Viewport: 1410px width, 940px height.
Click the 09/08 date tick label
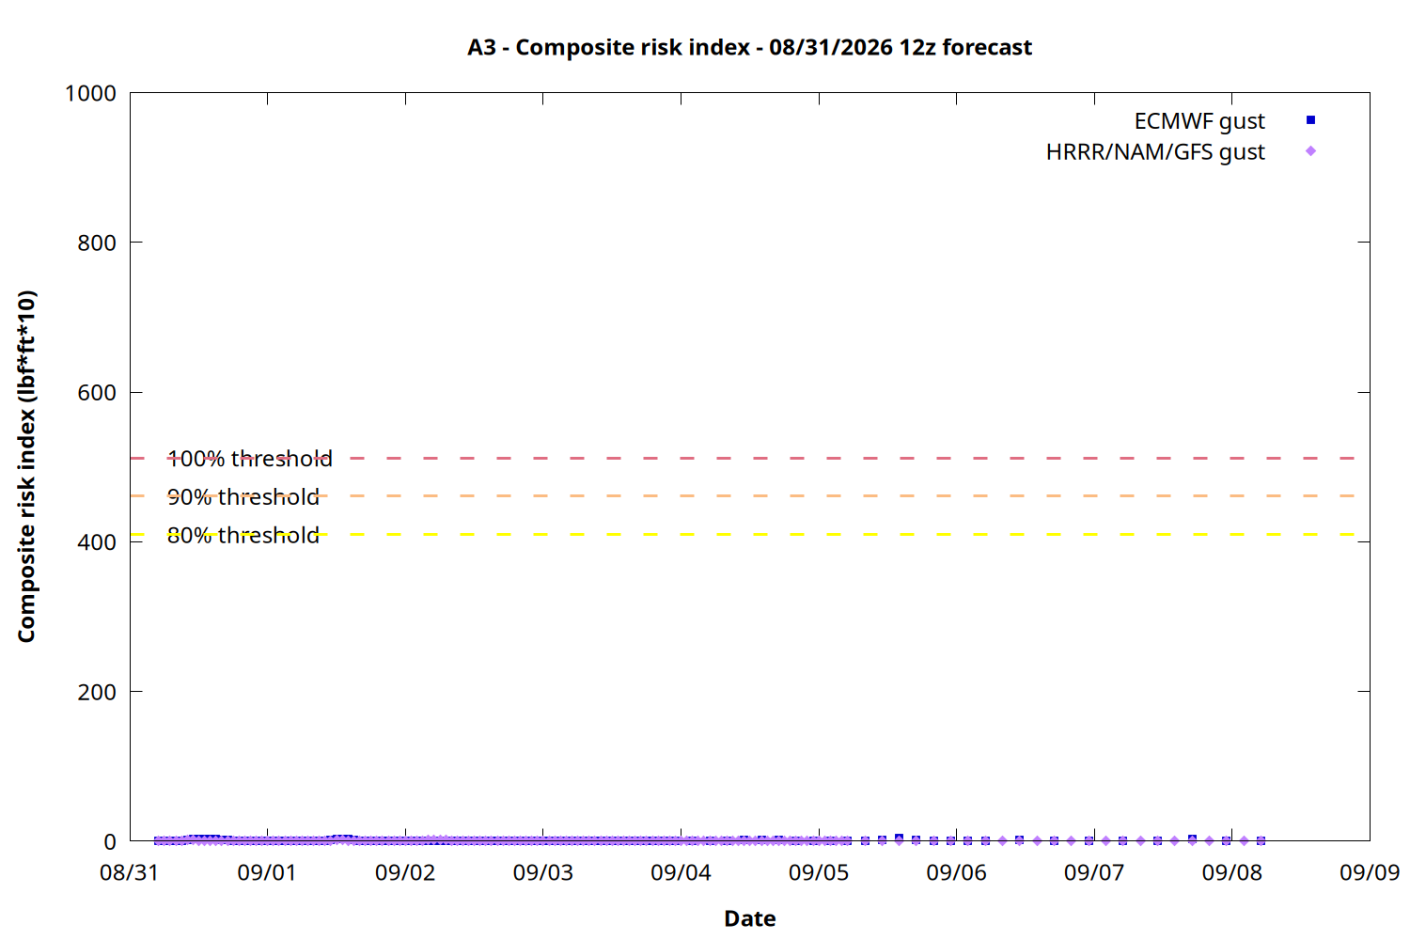click(x=1232, y=872)
